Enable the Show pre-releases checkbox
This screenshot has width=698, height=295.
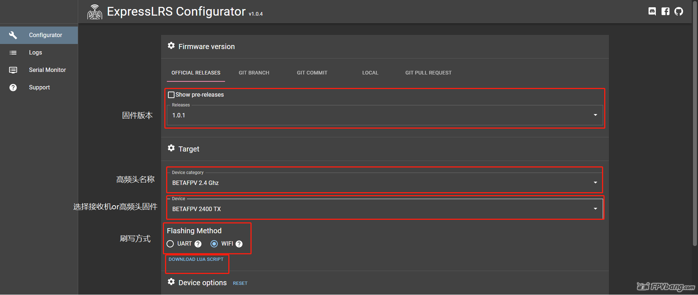171,95
